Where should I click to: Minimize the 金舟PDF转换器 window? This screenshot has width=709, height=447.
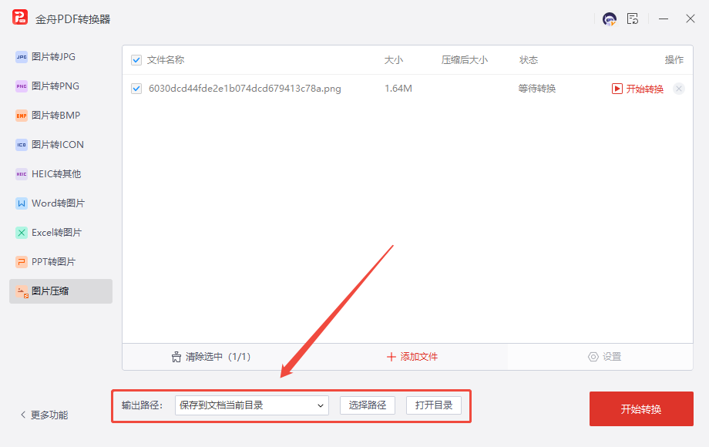coord(664,19)
